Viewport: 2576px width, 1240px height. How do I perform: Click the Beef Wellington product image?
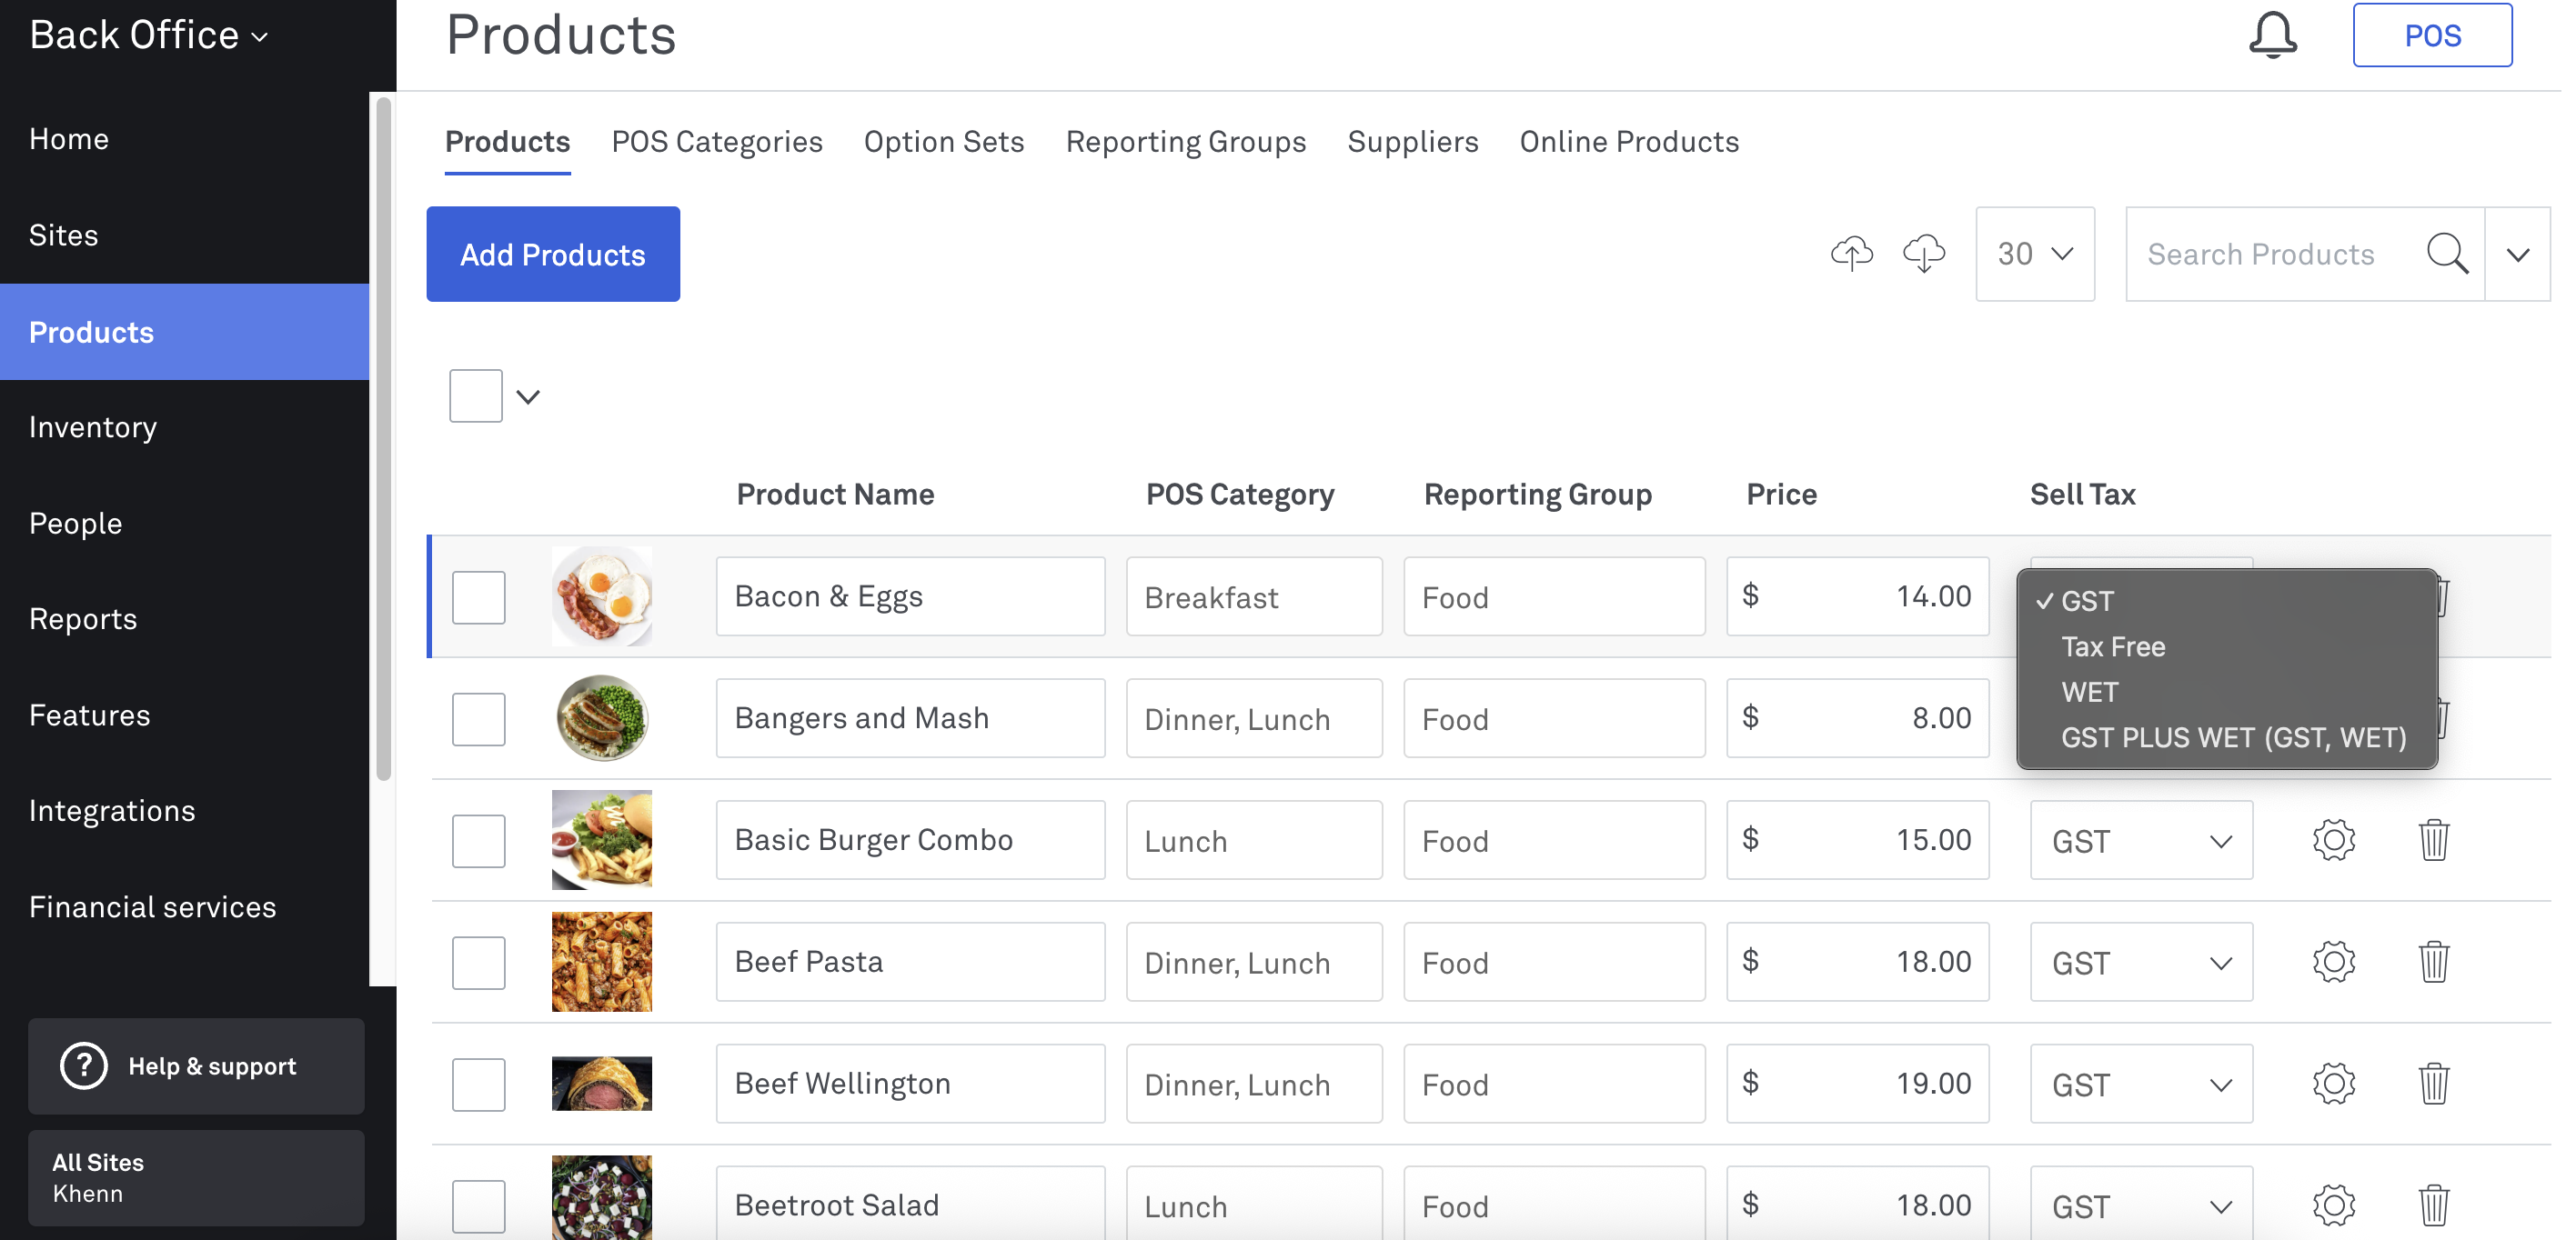pyautogui.click(x=602, y=1085)
